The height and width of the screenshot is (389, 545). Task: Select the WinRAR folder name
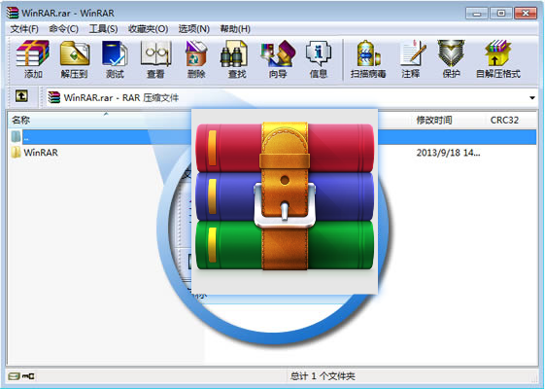tap(41, 153)
